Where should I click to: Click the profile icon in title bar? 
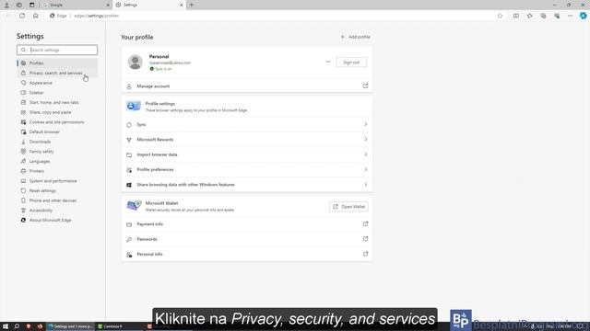coord(6,5)
